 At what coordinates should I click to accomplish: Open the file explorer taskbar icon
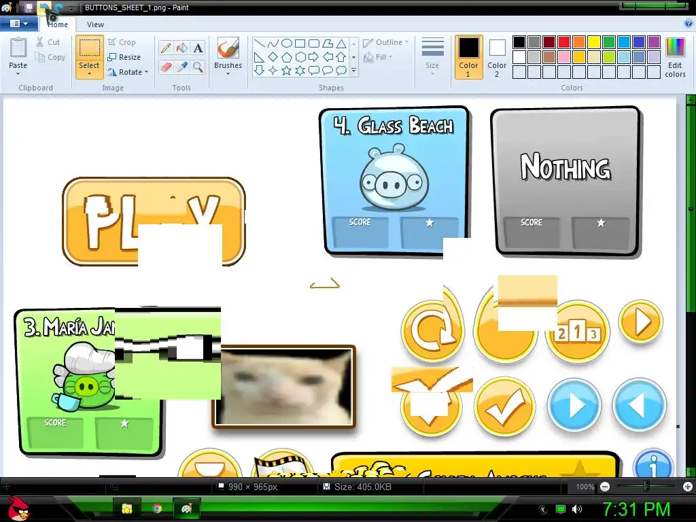pyautogui.click(x=127, y=508)
